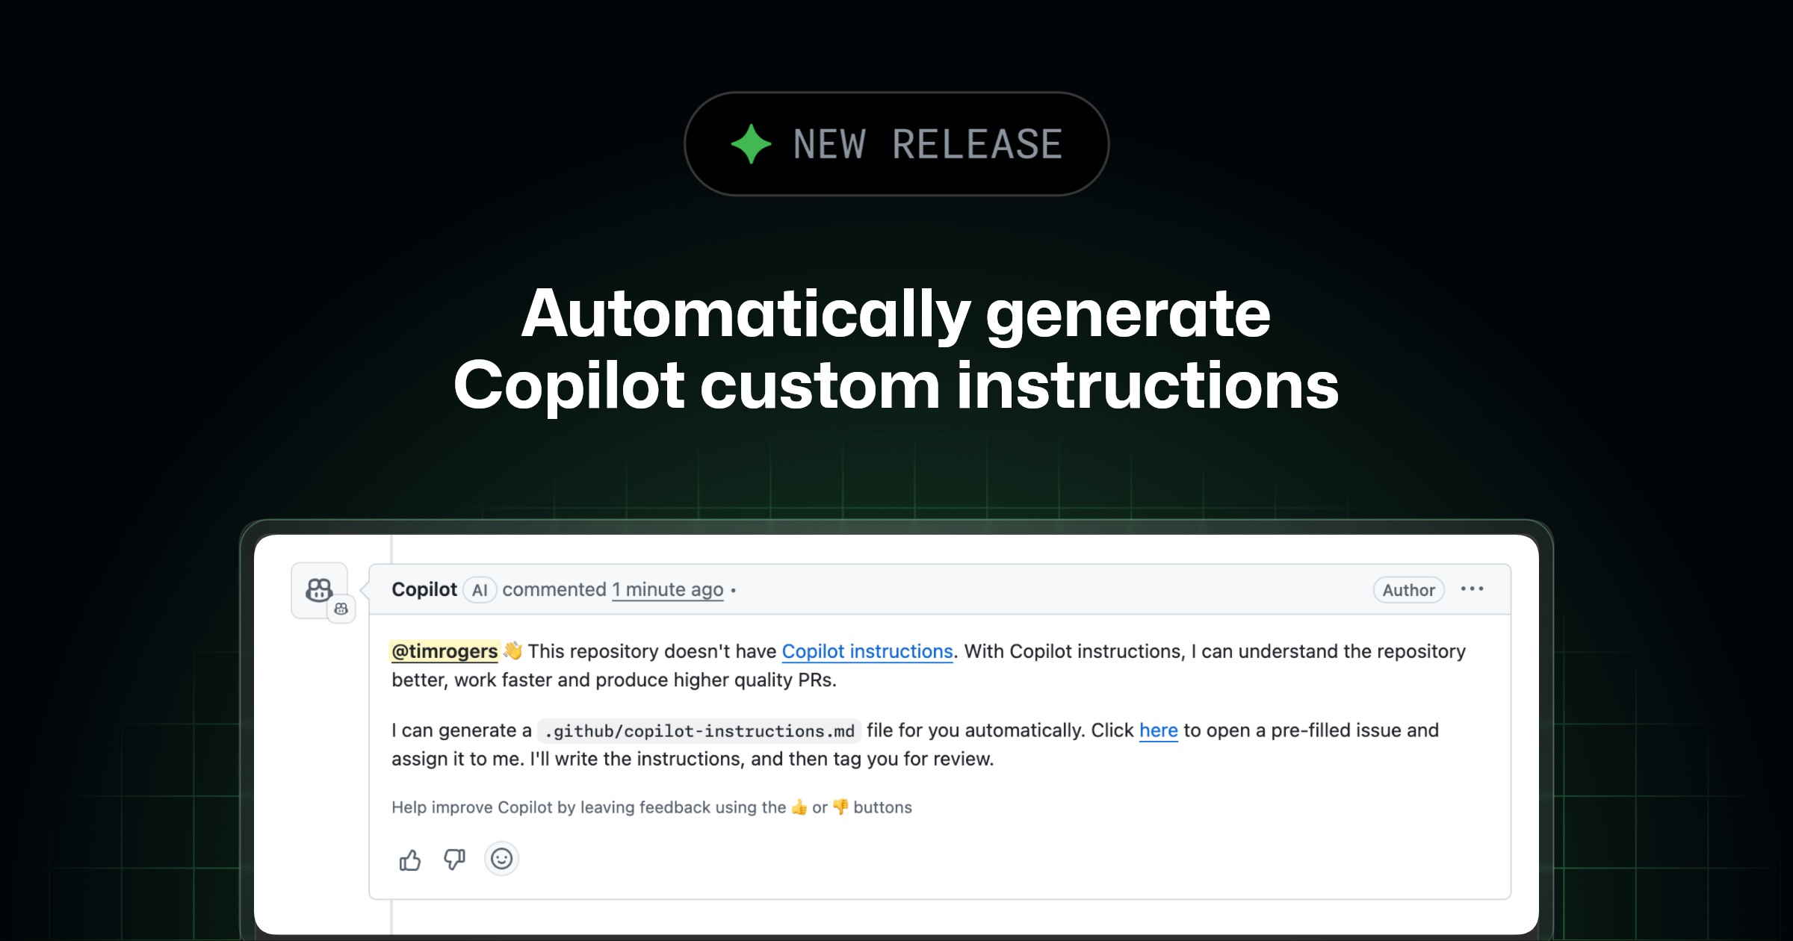The image size is (1793, 941).
Task: Click the NEW RELEASE pill
Action: tap(896, 144)
